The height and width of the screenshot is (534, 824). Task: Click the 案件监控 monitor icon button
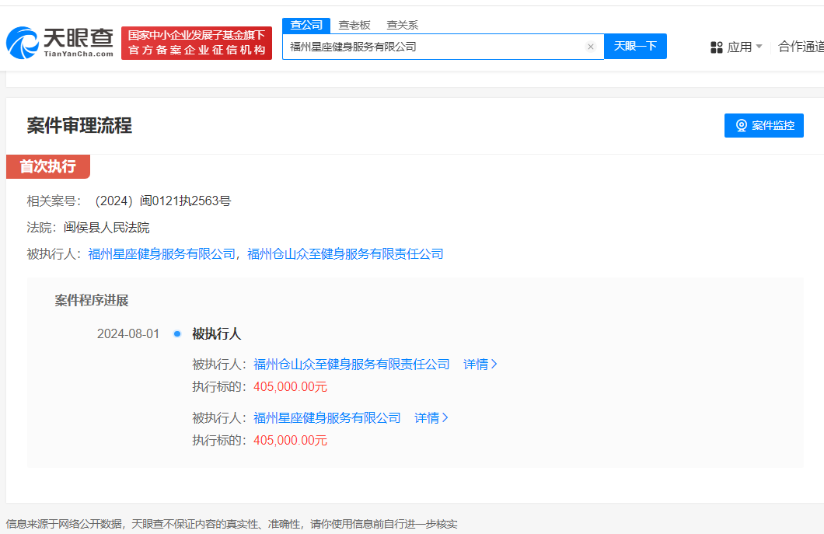(x=740, y=125)
